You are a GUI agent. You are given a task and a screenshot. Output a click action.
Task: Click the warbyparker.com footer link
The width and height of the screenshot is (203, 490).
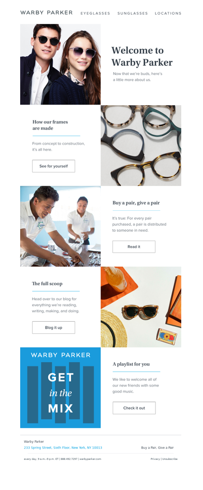pos(90,459)
